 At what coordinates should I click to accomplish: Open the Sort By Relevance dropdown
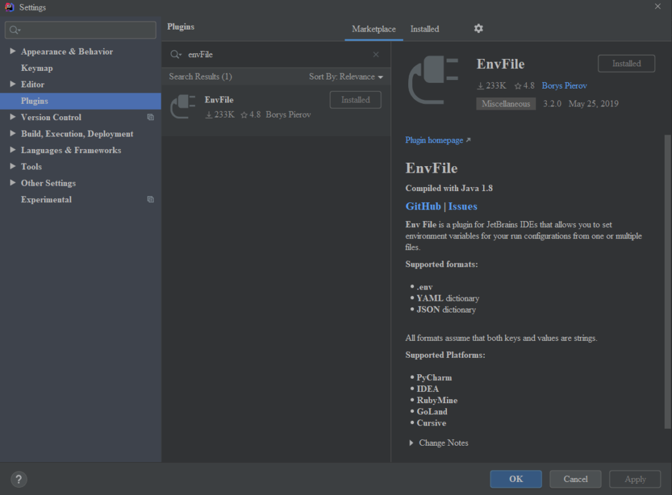click(x=346, y=76)
